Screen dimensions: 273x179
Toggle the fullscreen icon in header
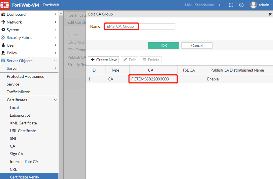coord(231,5)
